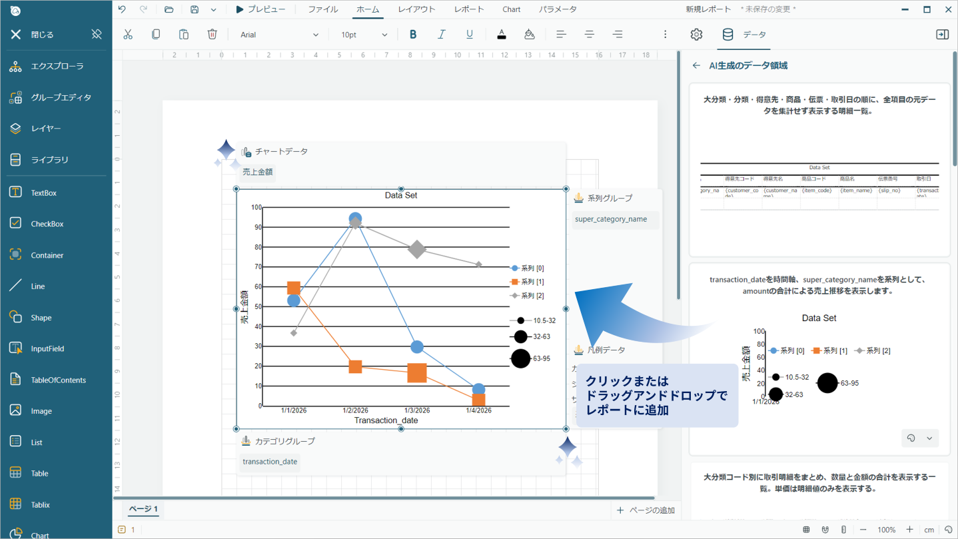Click the Delete trash icon

(212, 35)
